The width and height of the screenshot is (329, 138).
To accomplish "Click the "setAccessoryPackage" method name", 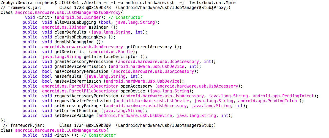I will click(x=78, y=106).
